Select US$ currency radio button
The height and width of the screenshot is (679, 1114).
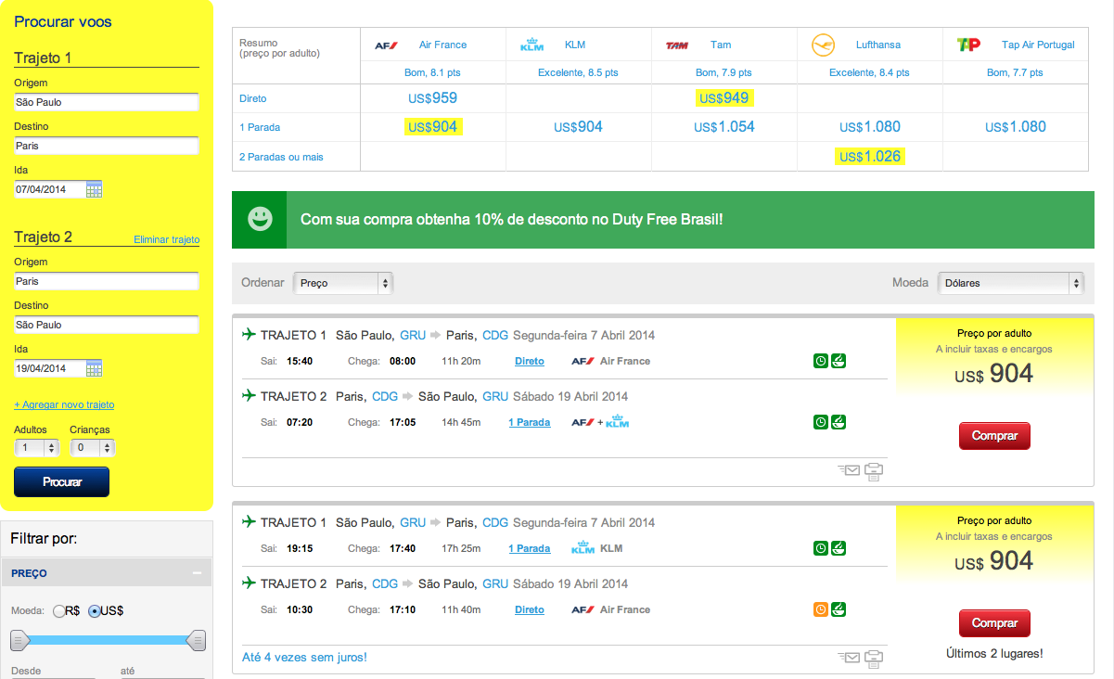[95, 611]
